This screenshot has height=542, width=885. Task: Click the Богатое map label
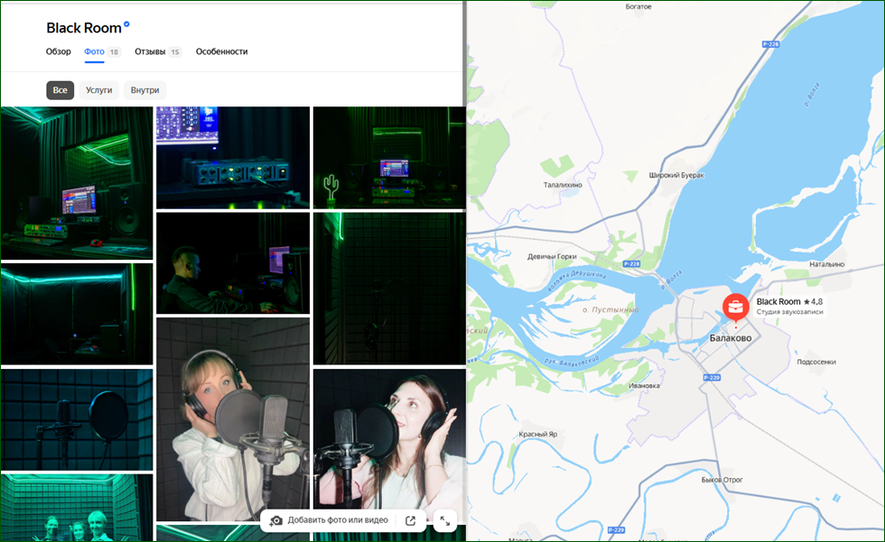click(x=638, y=6)
